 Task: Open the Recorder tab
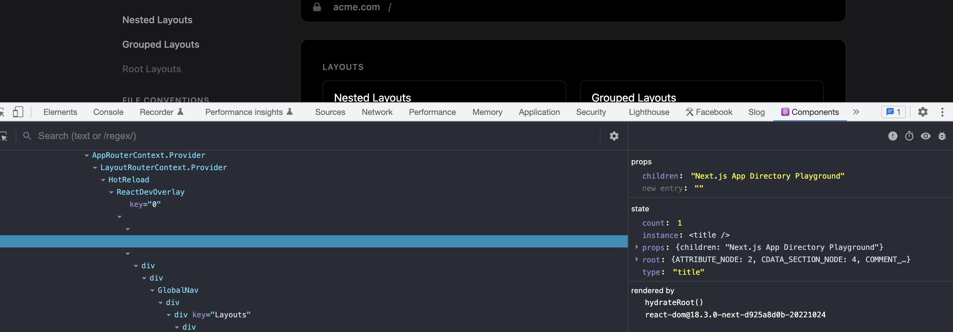pyautogui.click(x=162, y=112)
